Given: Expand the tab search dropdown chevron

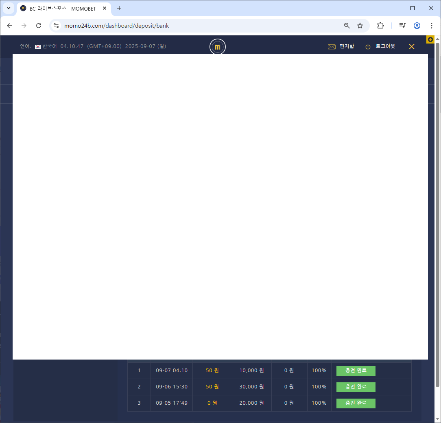Looking at the screenshot, I should (9, 8).
